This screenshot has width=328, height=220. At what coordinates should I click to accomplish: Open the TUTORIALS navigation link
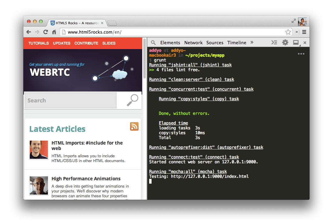(38, 43)
